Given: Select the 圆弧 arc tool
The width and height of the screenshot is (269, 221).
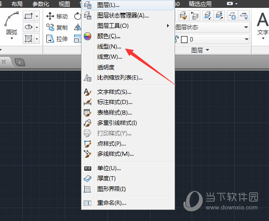Looking at the screenshot, I should 12,22.
